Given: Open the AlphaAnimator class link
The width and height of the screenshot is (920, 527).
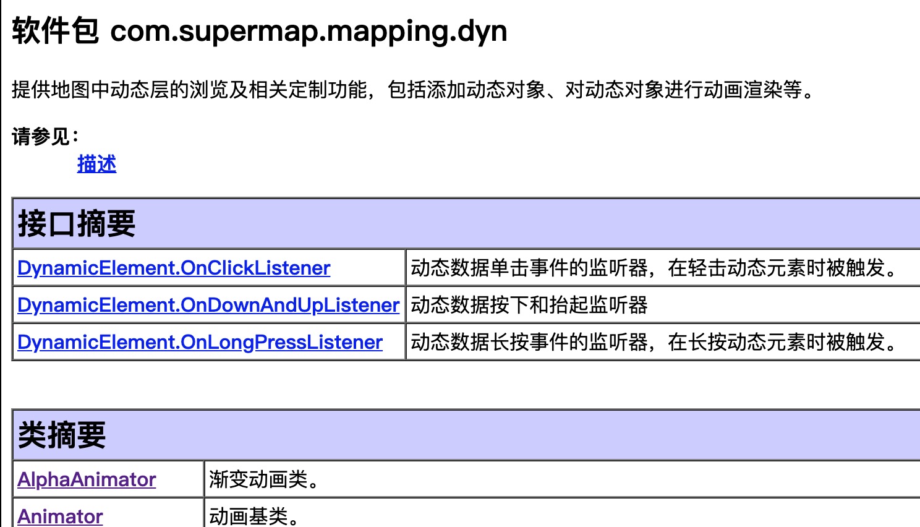Looking at the screenshot, I should point(87,479).
